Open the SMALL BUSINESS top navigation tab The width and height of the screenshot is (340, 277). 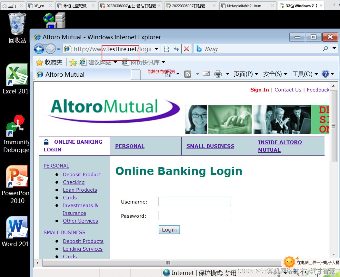tap(210, 146)
